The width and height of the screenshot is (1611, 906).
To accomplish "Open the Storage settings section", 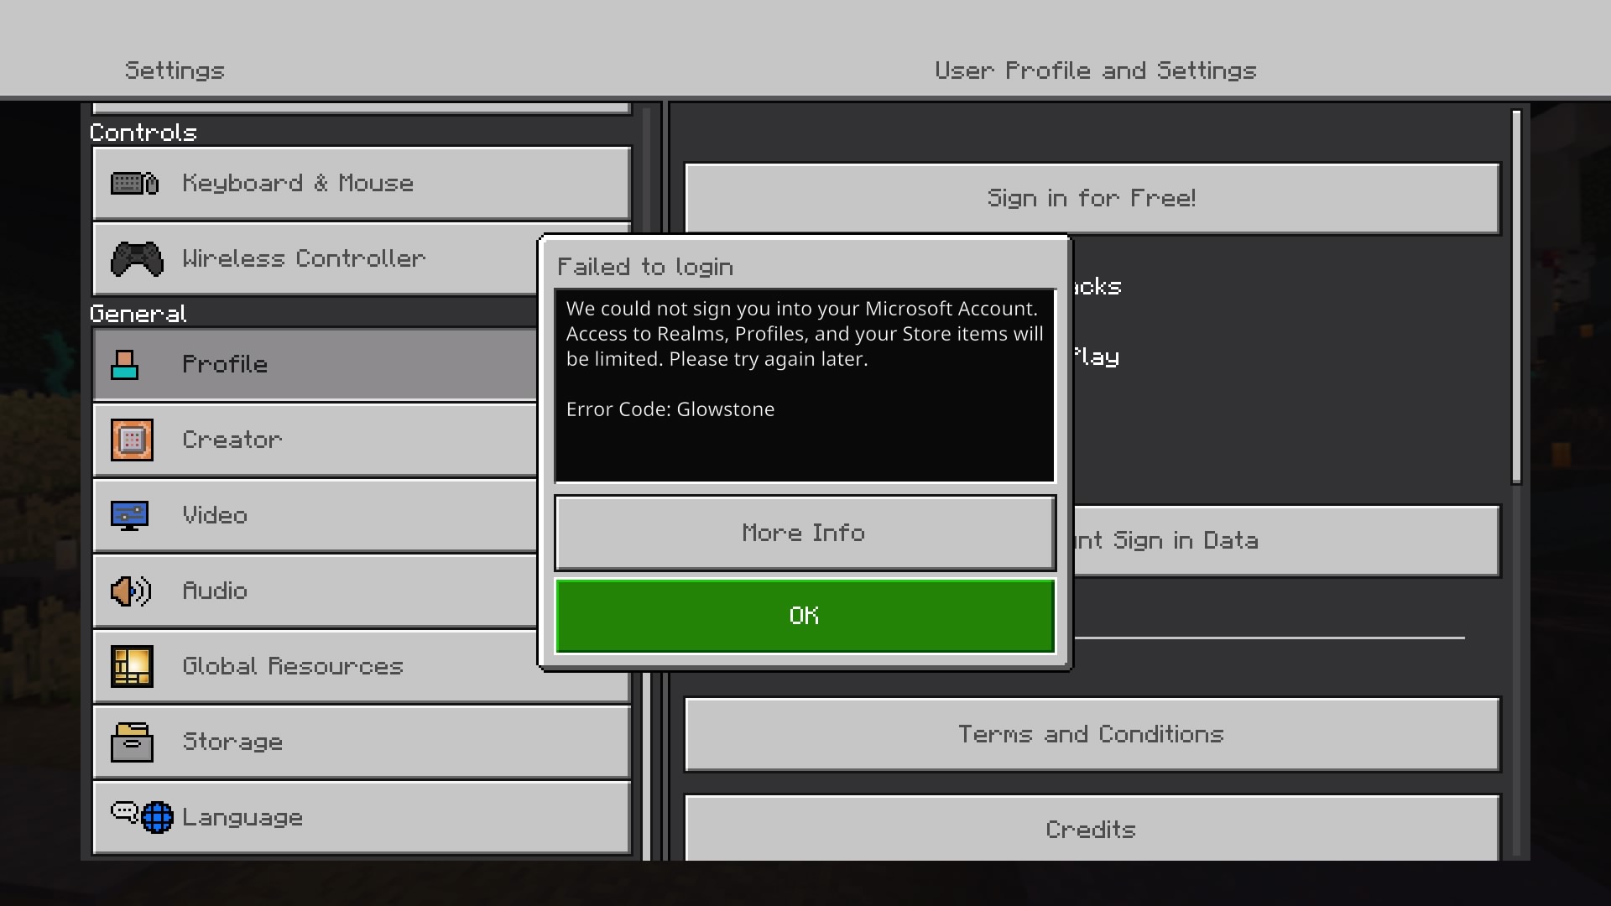I will (361, 742).
